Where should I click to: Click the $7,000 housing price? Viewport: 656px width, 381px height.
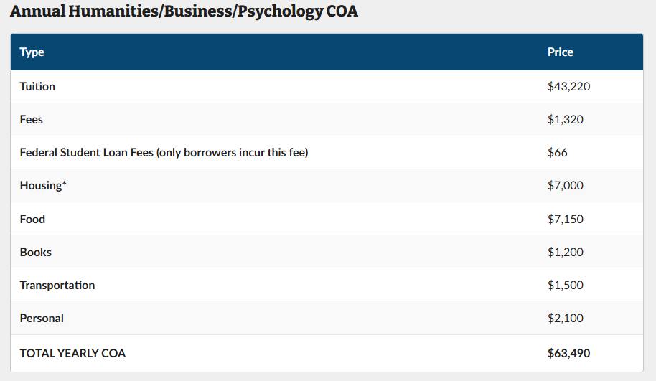coord(566,185)
